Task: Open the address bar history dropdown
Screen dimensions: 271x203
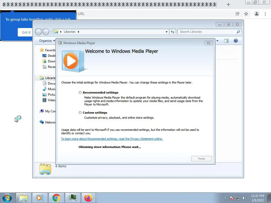Action: coord(166,32)
